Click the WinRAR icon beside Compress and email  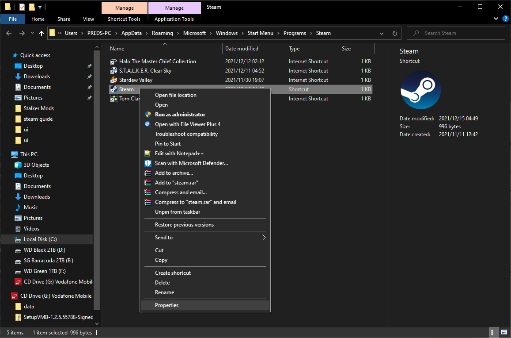click(x=148, y=192)
